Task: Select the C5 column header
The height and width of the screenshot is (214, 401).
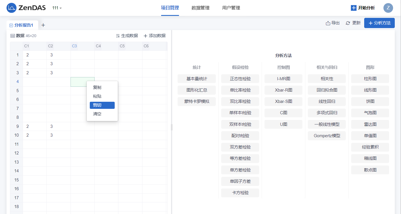Action: point(122,46)
